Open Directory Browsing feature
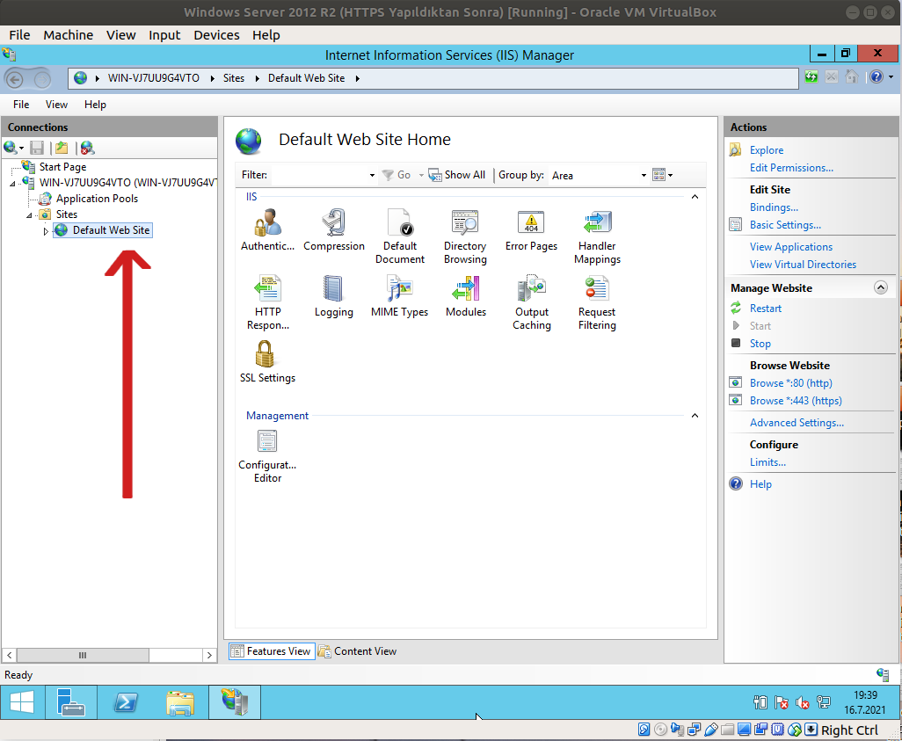 point(465,236)
